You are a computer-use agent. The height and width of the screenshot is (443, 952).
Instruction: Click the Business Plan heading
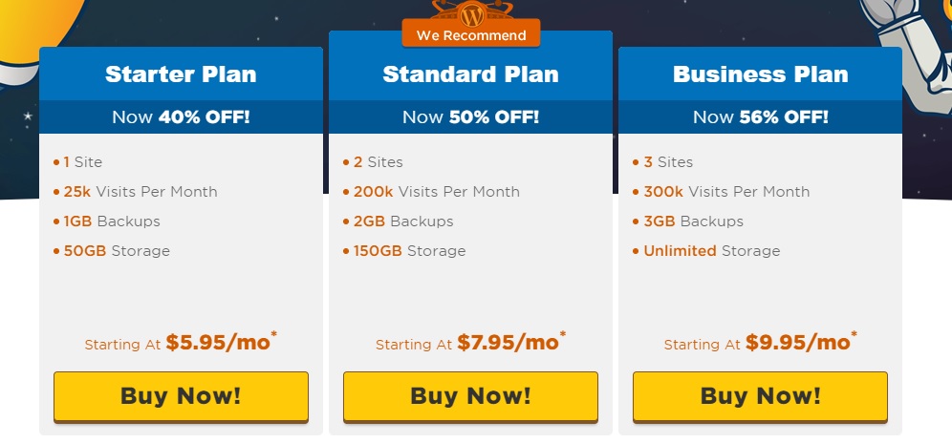point(760,74)
